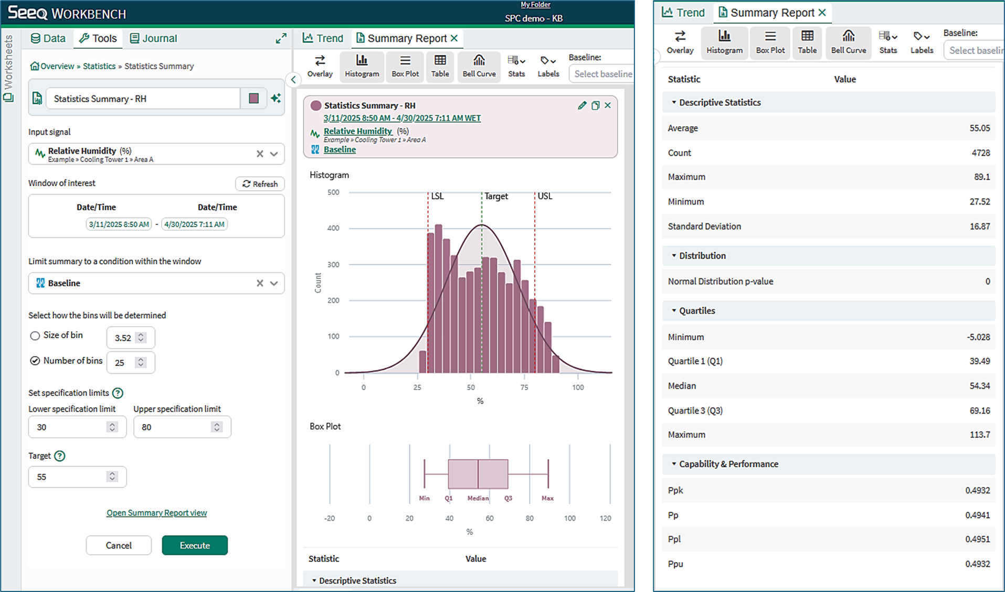The width and height of the screenshot is (1005, 592).
Task: Toggle Overlay view in left toolbar
Action: point(320,66)
